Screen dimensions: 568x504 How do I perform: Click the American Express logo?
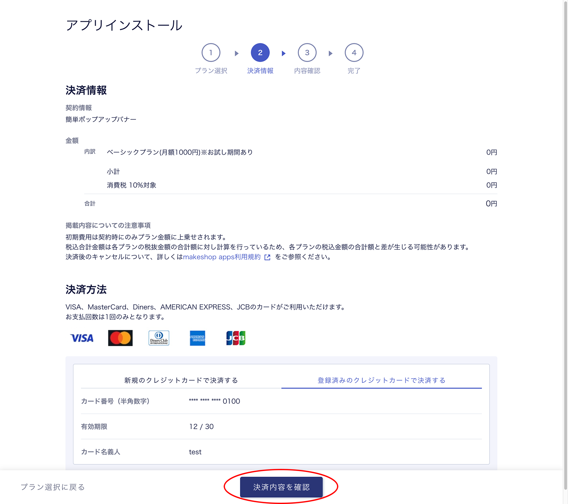coord(197,338)
